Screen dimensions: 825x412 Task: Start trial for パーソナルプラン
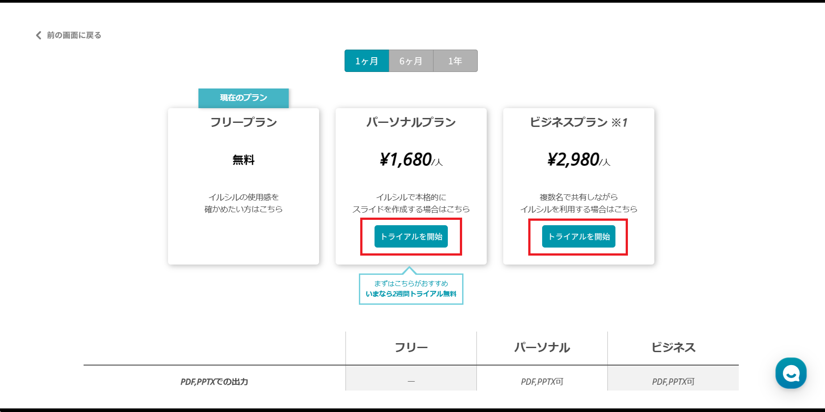coord(411,236)
